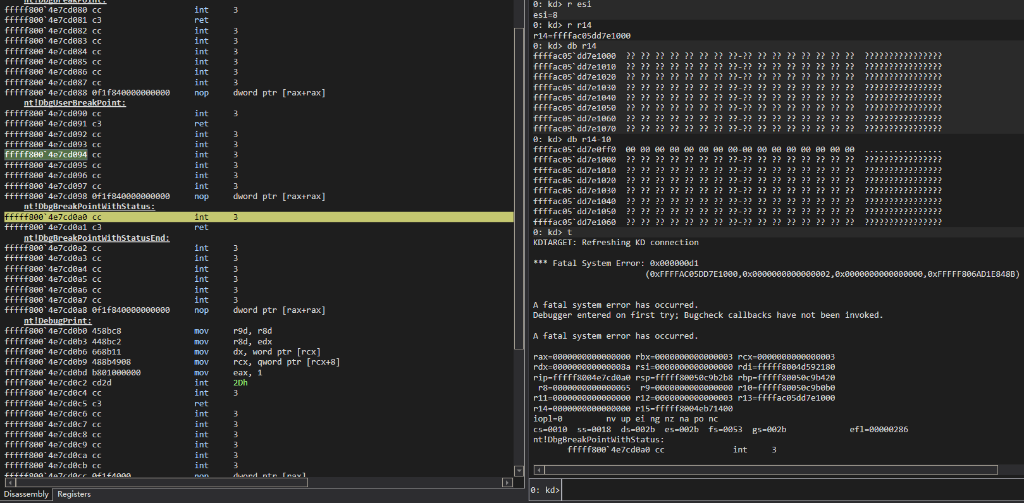
Task: Click the disassembly vertical scrollbar thumb
Action: pyautogui.click(x=519, y=188)
